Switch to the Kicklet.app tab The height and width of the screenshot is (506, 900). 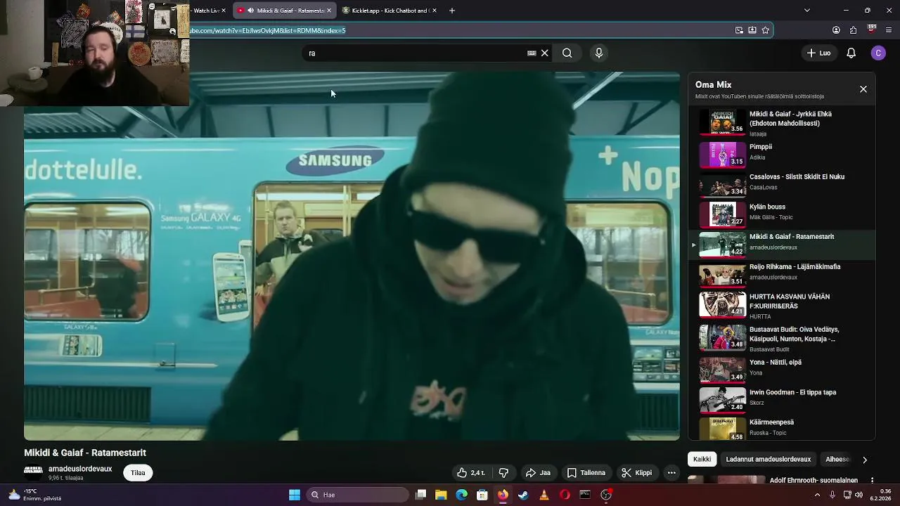pyautogui.click(x=389, y=11)
